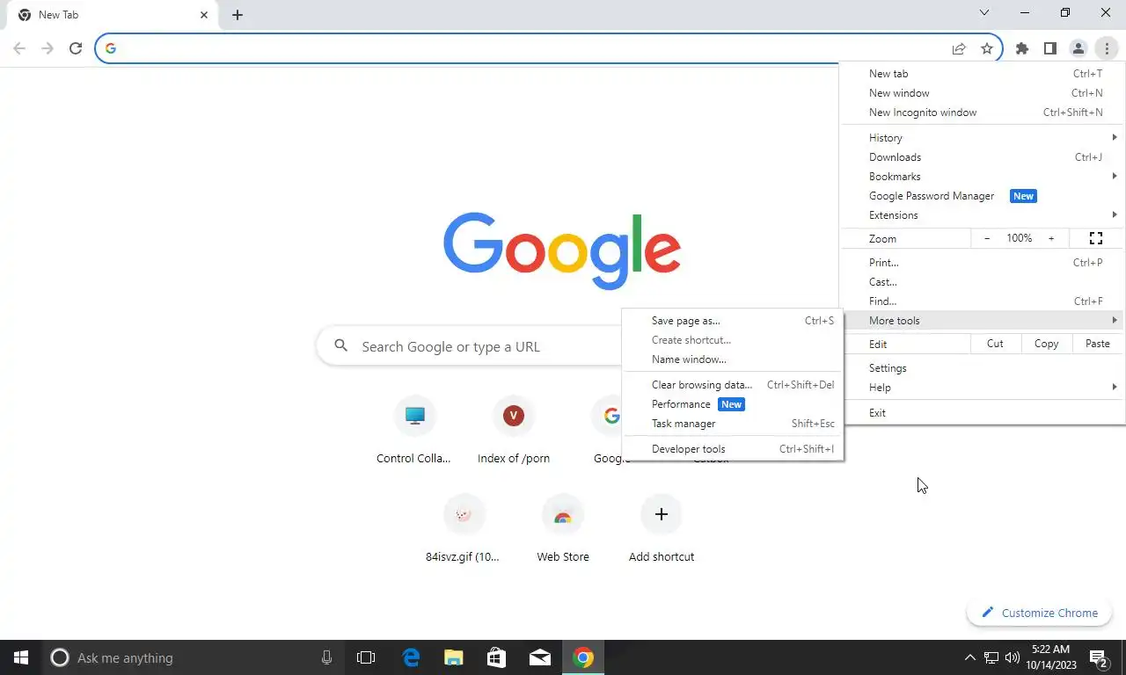Open 84isvz.gif shortcut tile

(x=464, y=527)
